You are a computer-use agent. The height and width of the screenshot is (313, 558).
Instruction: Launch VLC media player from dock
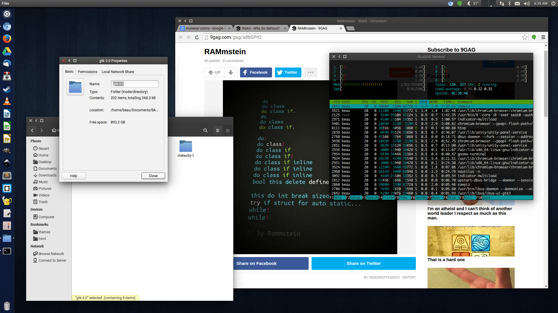coord(7,101)
